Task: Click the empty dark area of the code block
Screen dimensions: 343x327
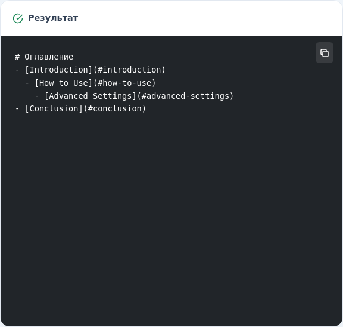Action: [x=171, y=208]
